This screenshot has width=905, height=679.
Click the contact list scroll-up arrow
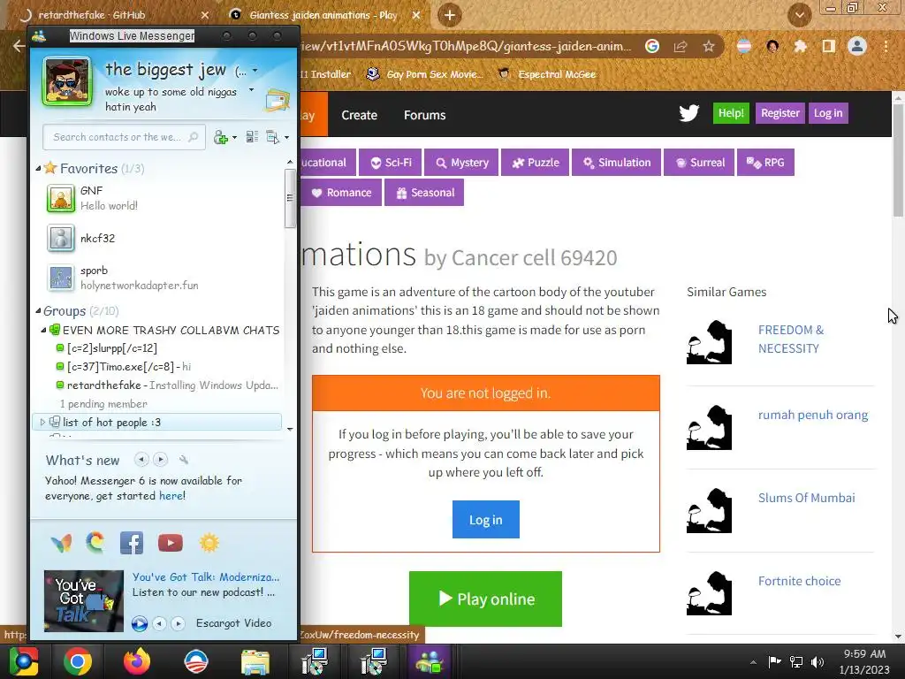click(x=290, y=163)
